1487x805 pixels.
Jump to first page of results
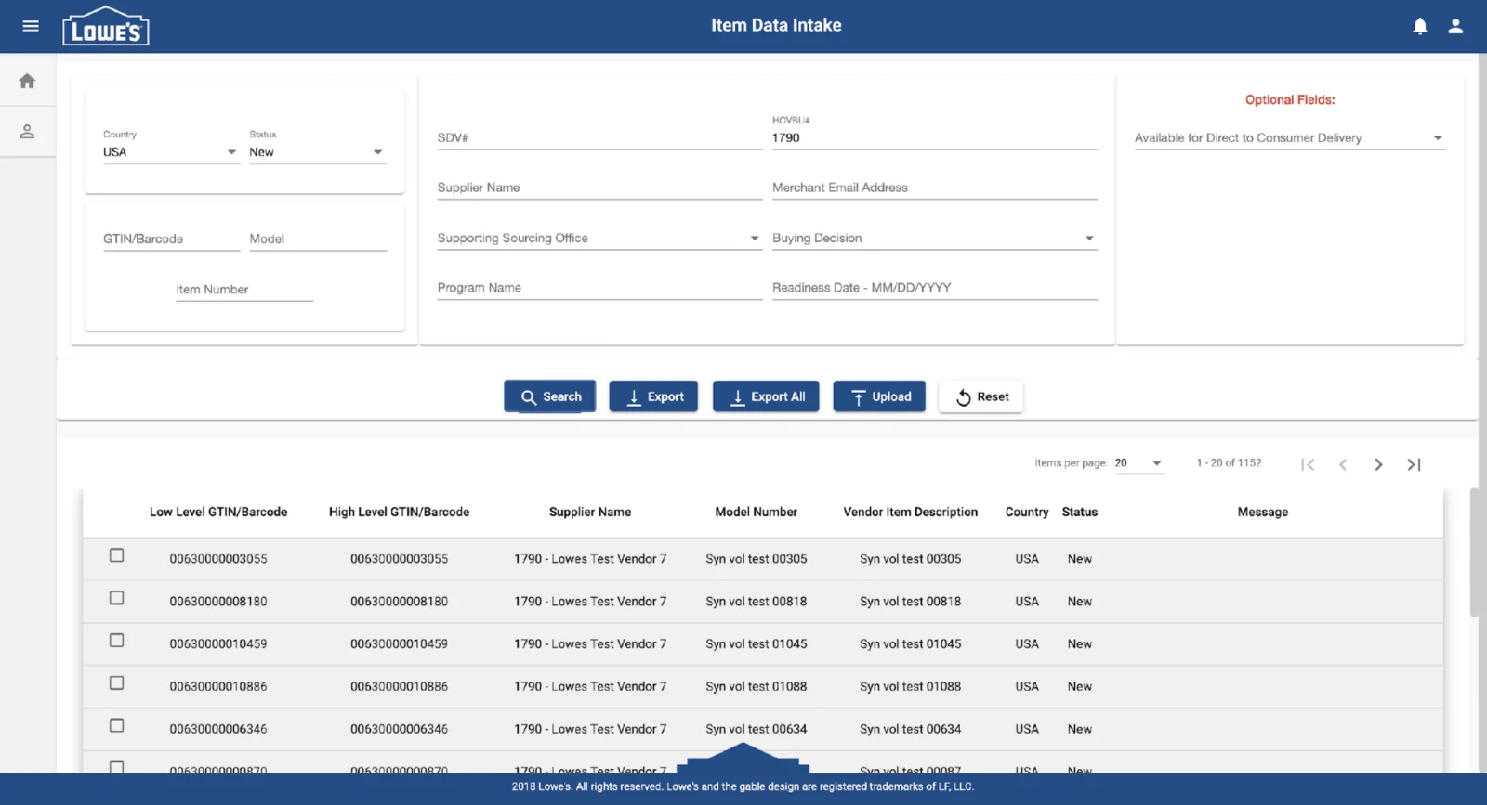[1308, 464]
